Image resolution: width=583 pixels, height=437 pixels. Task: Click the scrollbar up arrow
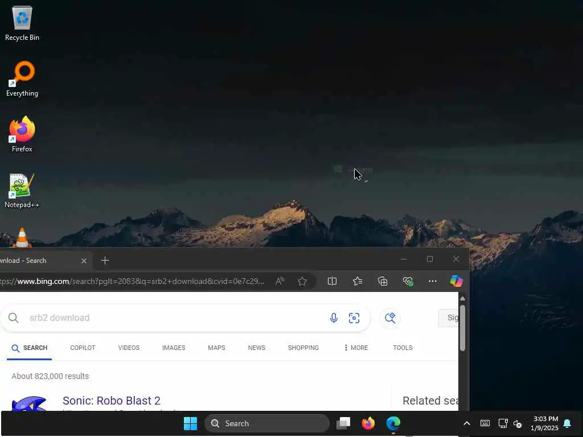(x=462, y=298)
